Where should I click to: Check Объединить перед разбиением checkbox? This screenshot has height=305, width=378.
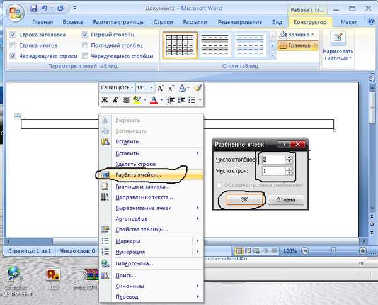(x=219, y=185)
